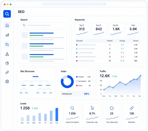Screen dimensions: 148x131
Task: Click the Index donut chart
Action: [x=67, y=82]
